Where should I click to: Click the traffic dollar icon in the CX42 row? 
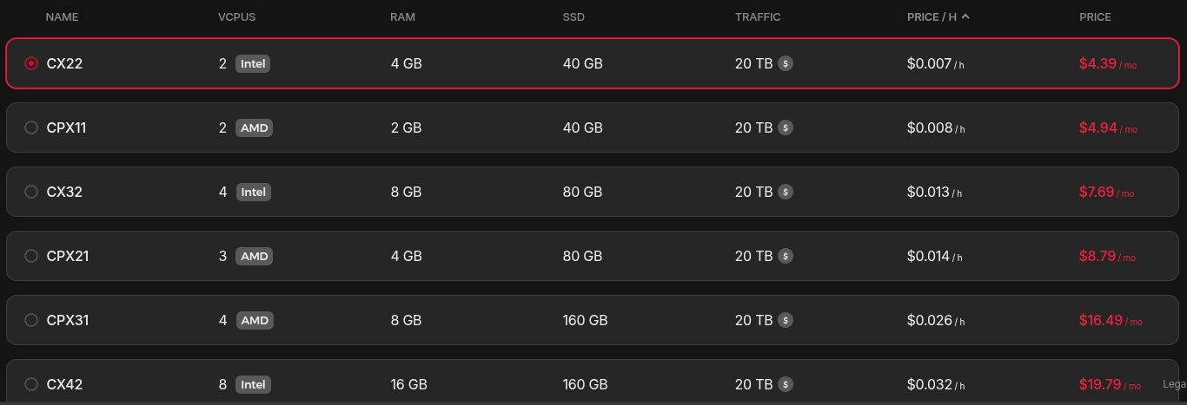point(786,384)
